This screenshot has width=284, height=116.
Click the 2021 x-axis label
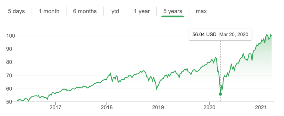pos(261,108)
